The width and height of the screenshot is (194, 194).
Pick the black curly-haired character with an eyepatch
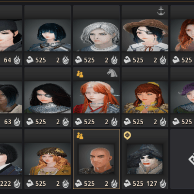coord(48,97)
